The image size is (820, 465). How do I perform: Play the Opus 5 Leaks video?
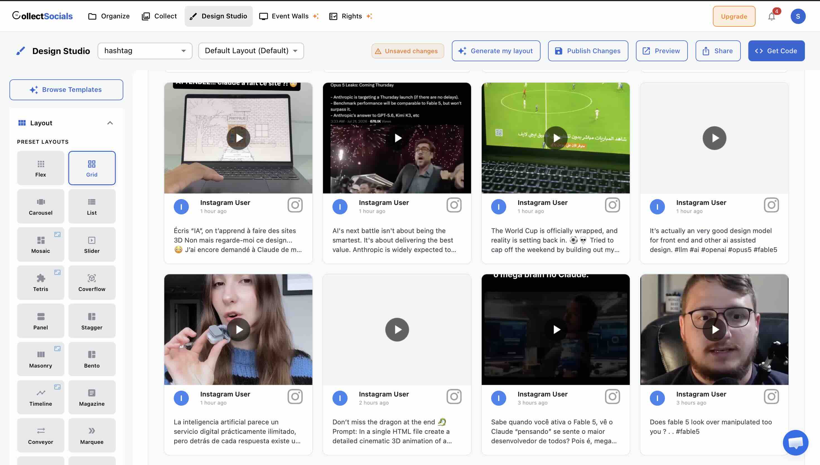click(397, 138)
